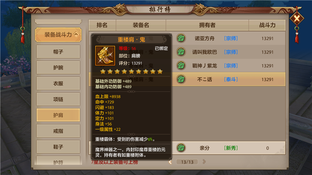Click the green avatar icon beside 戰神丿紫龙
Screen dimensions: 312x175
(x=181, y=66)
